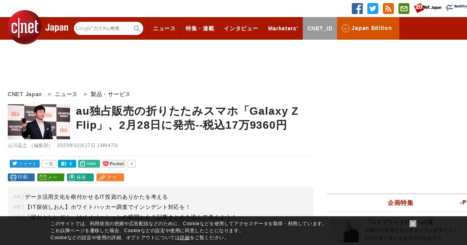Click author name 山川晶之
The height and width of the screenshot is (245, 467).
pos(18,145)
